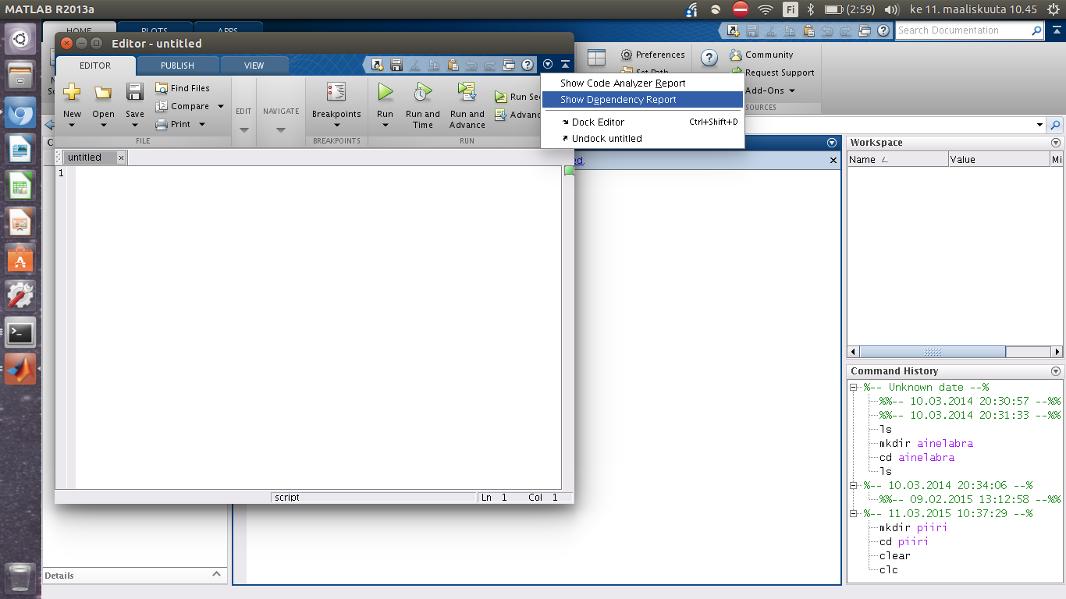This screenshot has width=1066, height=599.
Task: Click the Find Files button
Action: coord(183,88)
